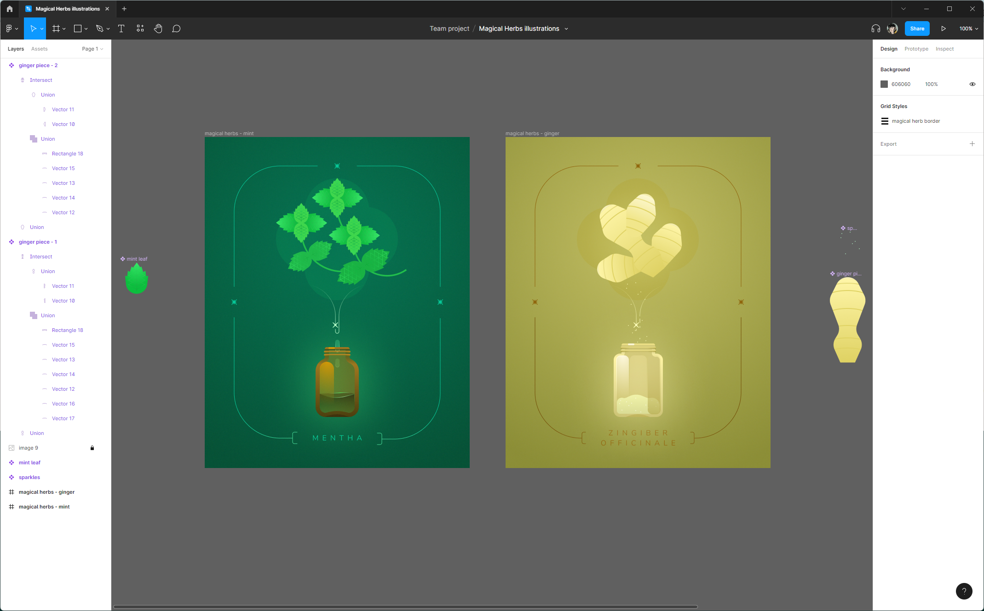The image size is (984, 611).
Task: Expand the Page 1 dropdown
Action: [92, 49]
